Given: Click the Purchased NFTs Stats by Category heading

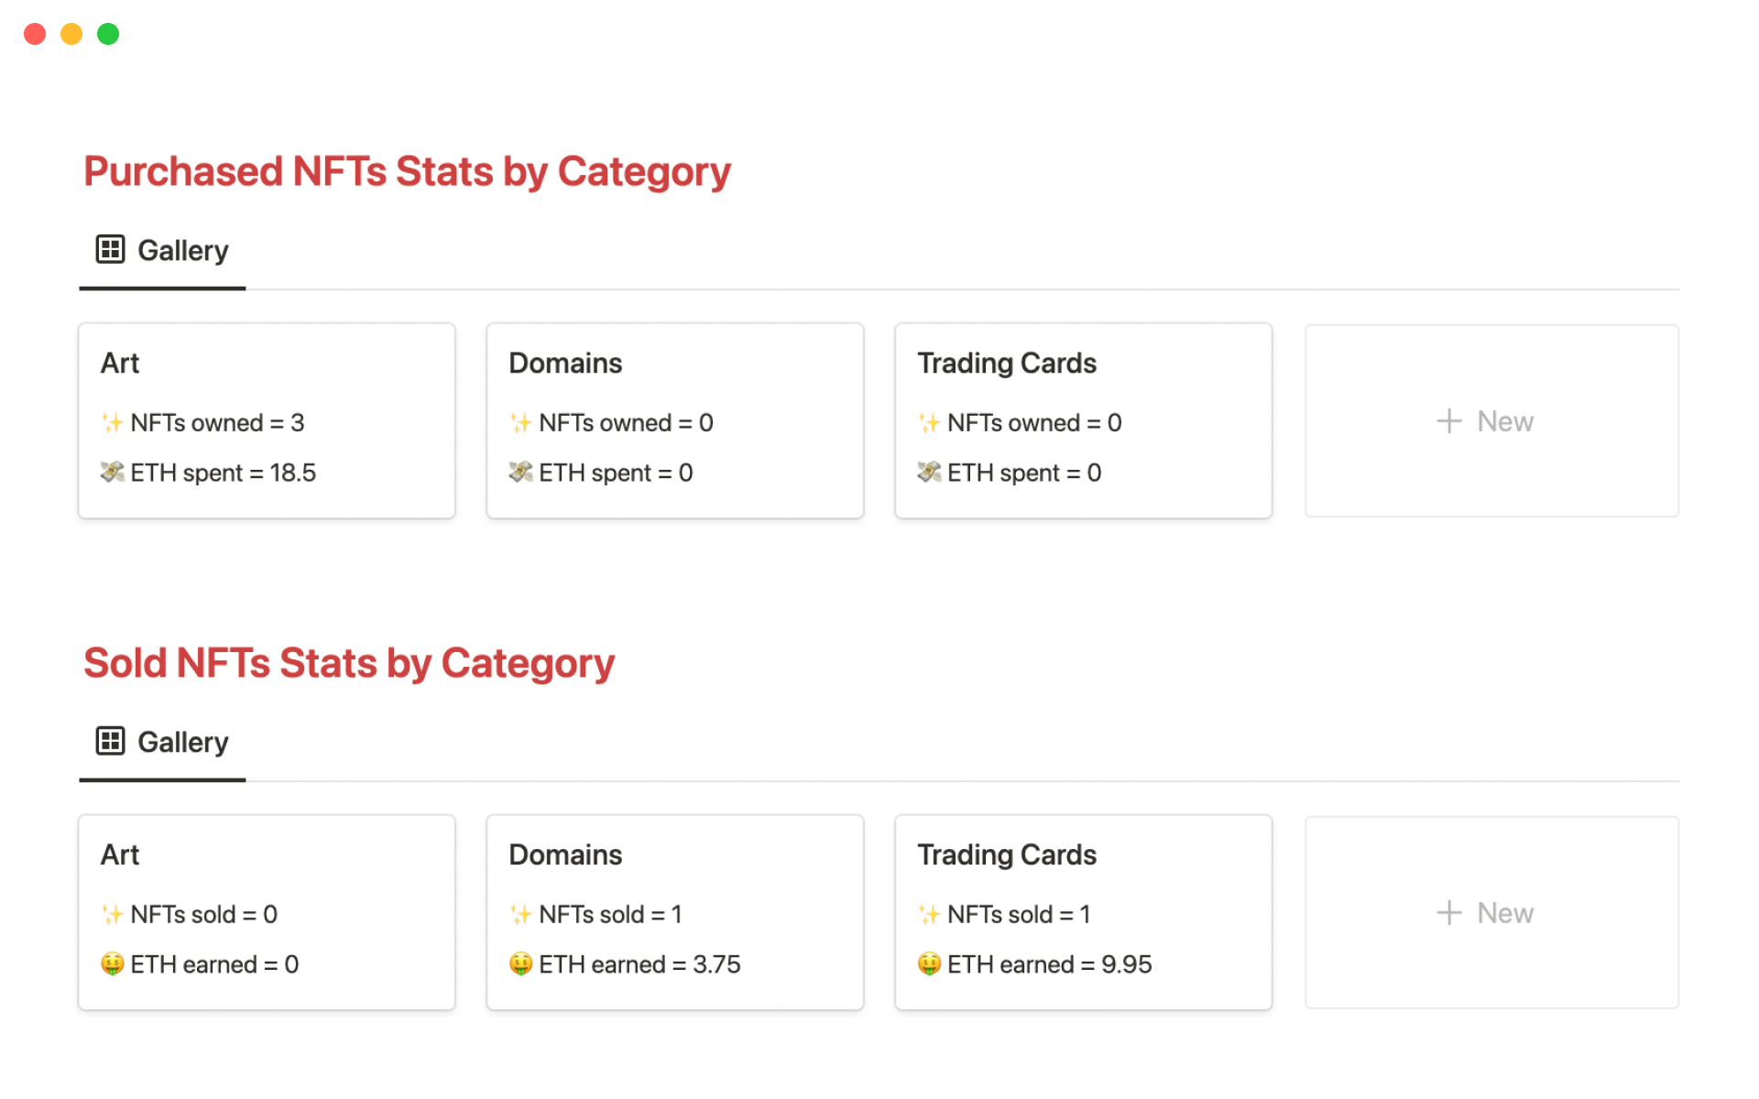Looking at the screenshot, I should pos(407,172).
